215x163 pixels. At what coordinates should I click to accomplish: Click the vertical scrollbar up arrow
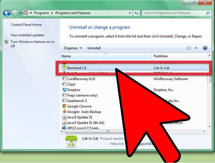tap(210, 56)
